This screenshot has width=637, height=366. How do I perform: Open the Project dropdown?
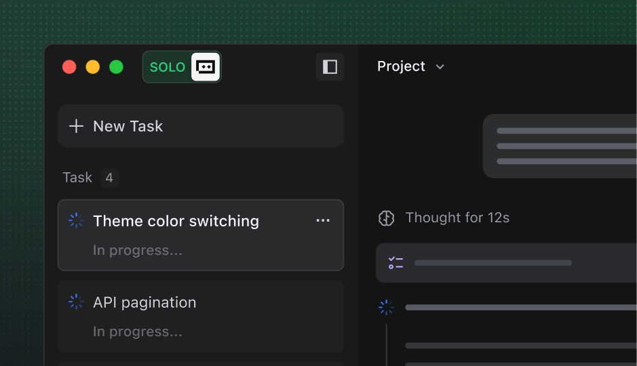(x=410, y=66)
